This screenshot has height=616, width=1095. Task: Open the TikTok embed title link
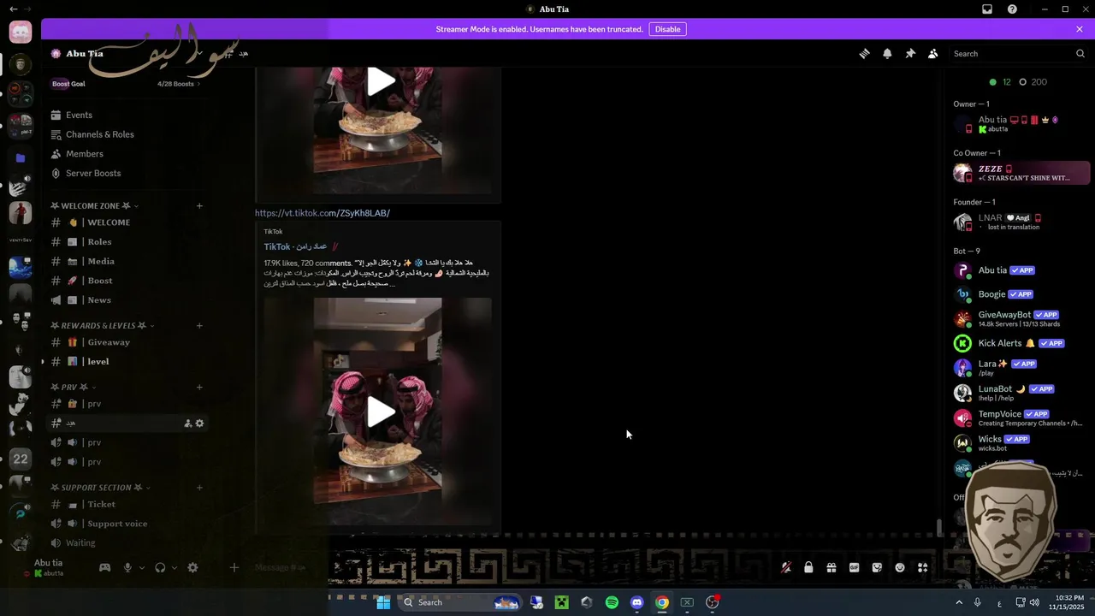[x=295, y=246]
